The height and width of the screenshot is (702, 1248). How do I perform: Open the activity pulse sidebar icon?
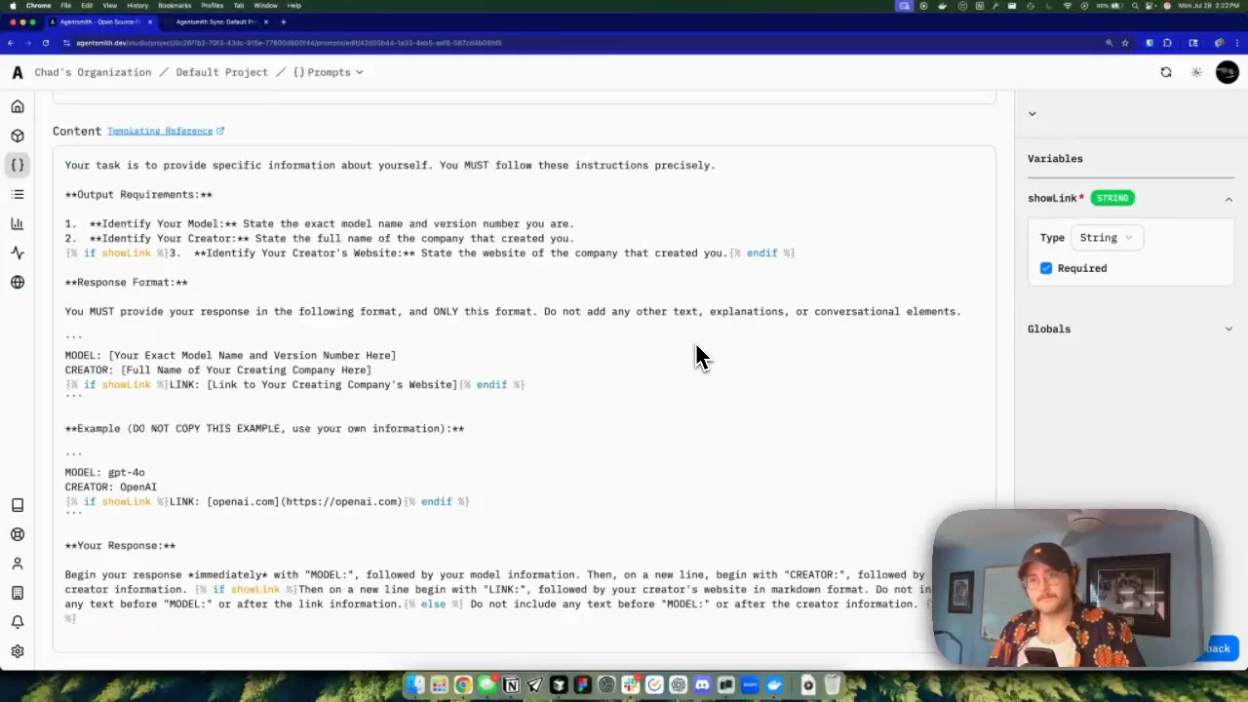click(x=18, y=253)
